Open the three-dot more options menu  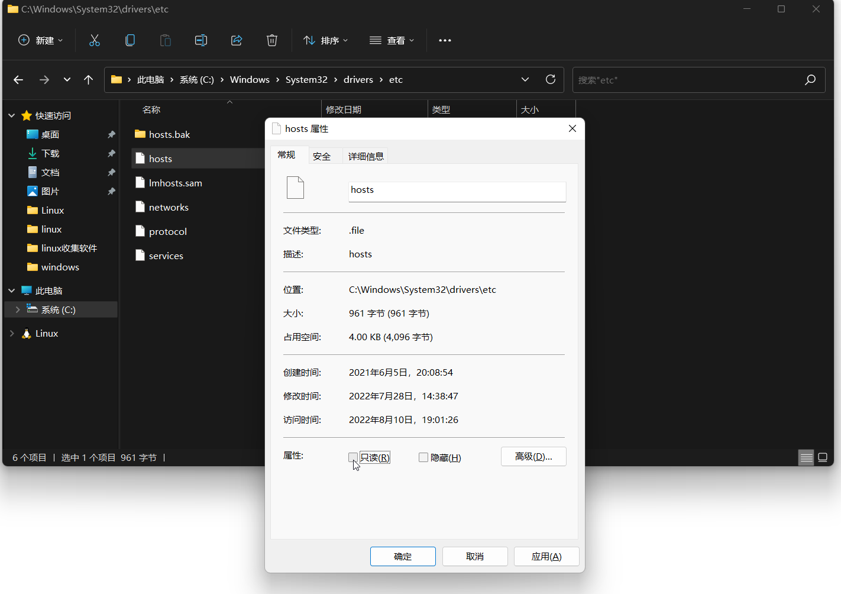click(x=445, y=40)
